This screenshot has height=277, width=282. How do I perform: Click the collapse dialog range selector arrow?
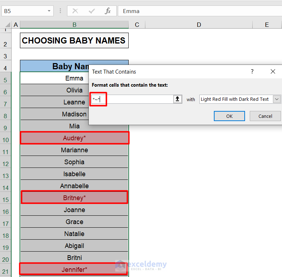point(178,99)
